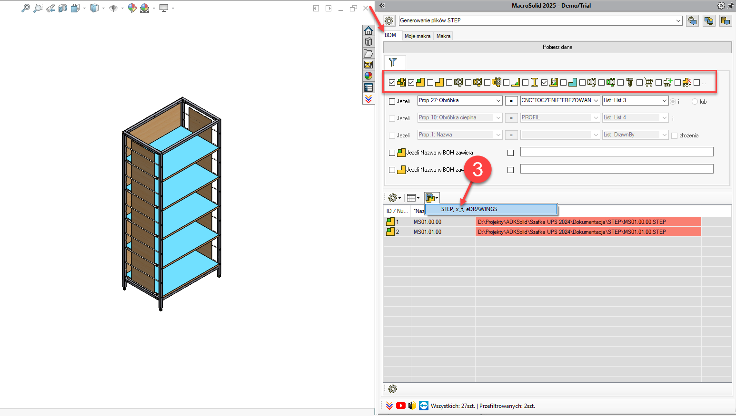Viewport: 736px width, 416px height.
Task: Click the MS01.01.00.STEP file path cell
Action: click(x=588, y=232)
